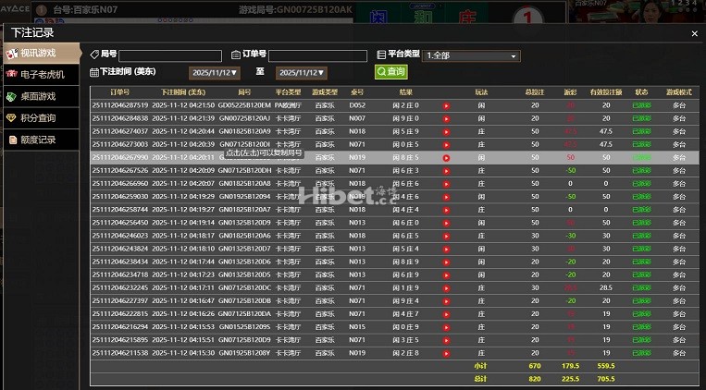Expand the 平台类型 dropdown showing 1.全部
706x390 pixels.
tap(471, 55)
